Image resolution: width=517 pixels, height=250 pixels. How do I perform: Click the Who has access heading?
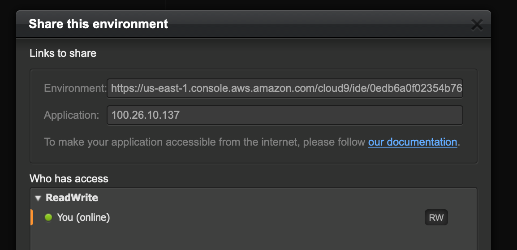point(69,178)
